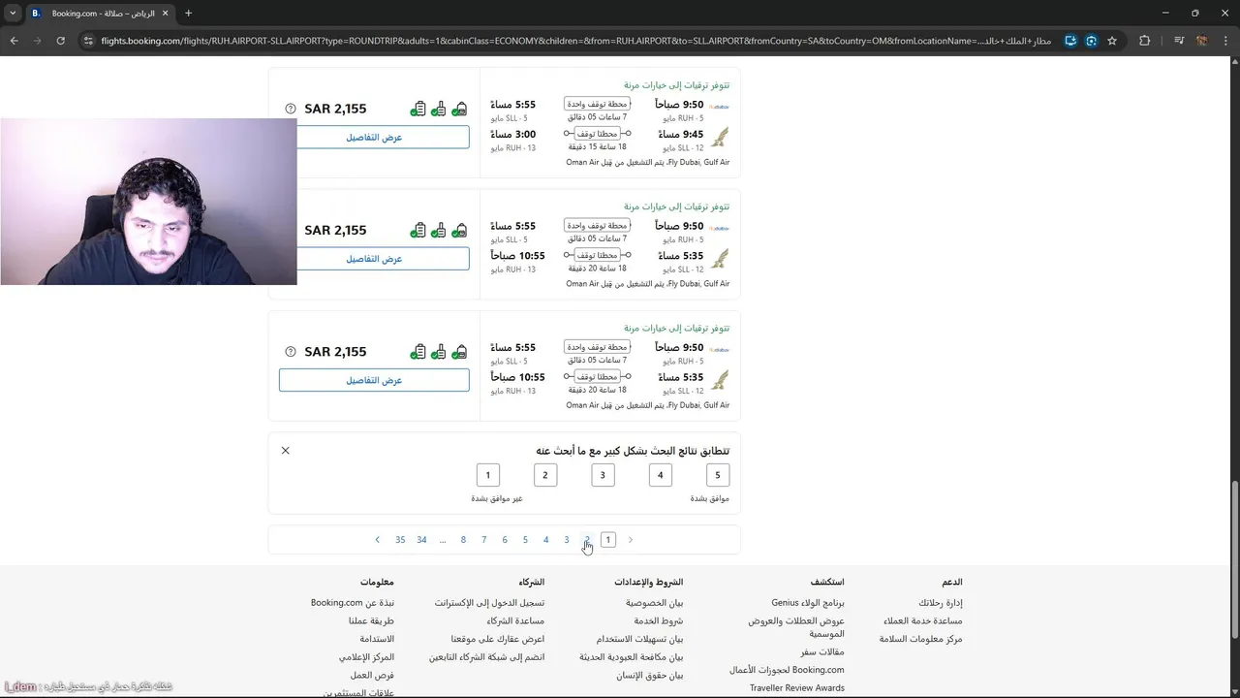Go to results page 4
The height and width of the screenshot is (698, 1240).
[x=545, y=540]
